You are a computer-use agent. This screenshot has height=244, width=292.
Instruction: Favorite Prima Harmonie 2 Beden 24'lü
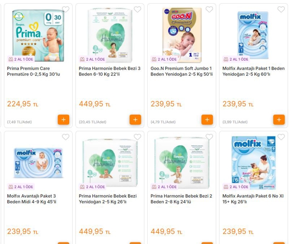click(209, 137)
